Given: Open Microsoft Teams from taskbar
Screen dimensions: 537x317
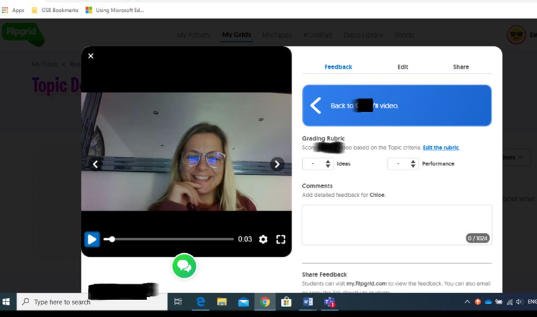Looking at the screenshot, I should tap(329, 302).
